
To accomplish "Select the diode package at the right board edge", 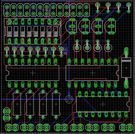I will pyautogui.click(x=126, y=68).
